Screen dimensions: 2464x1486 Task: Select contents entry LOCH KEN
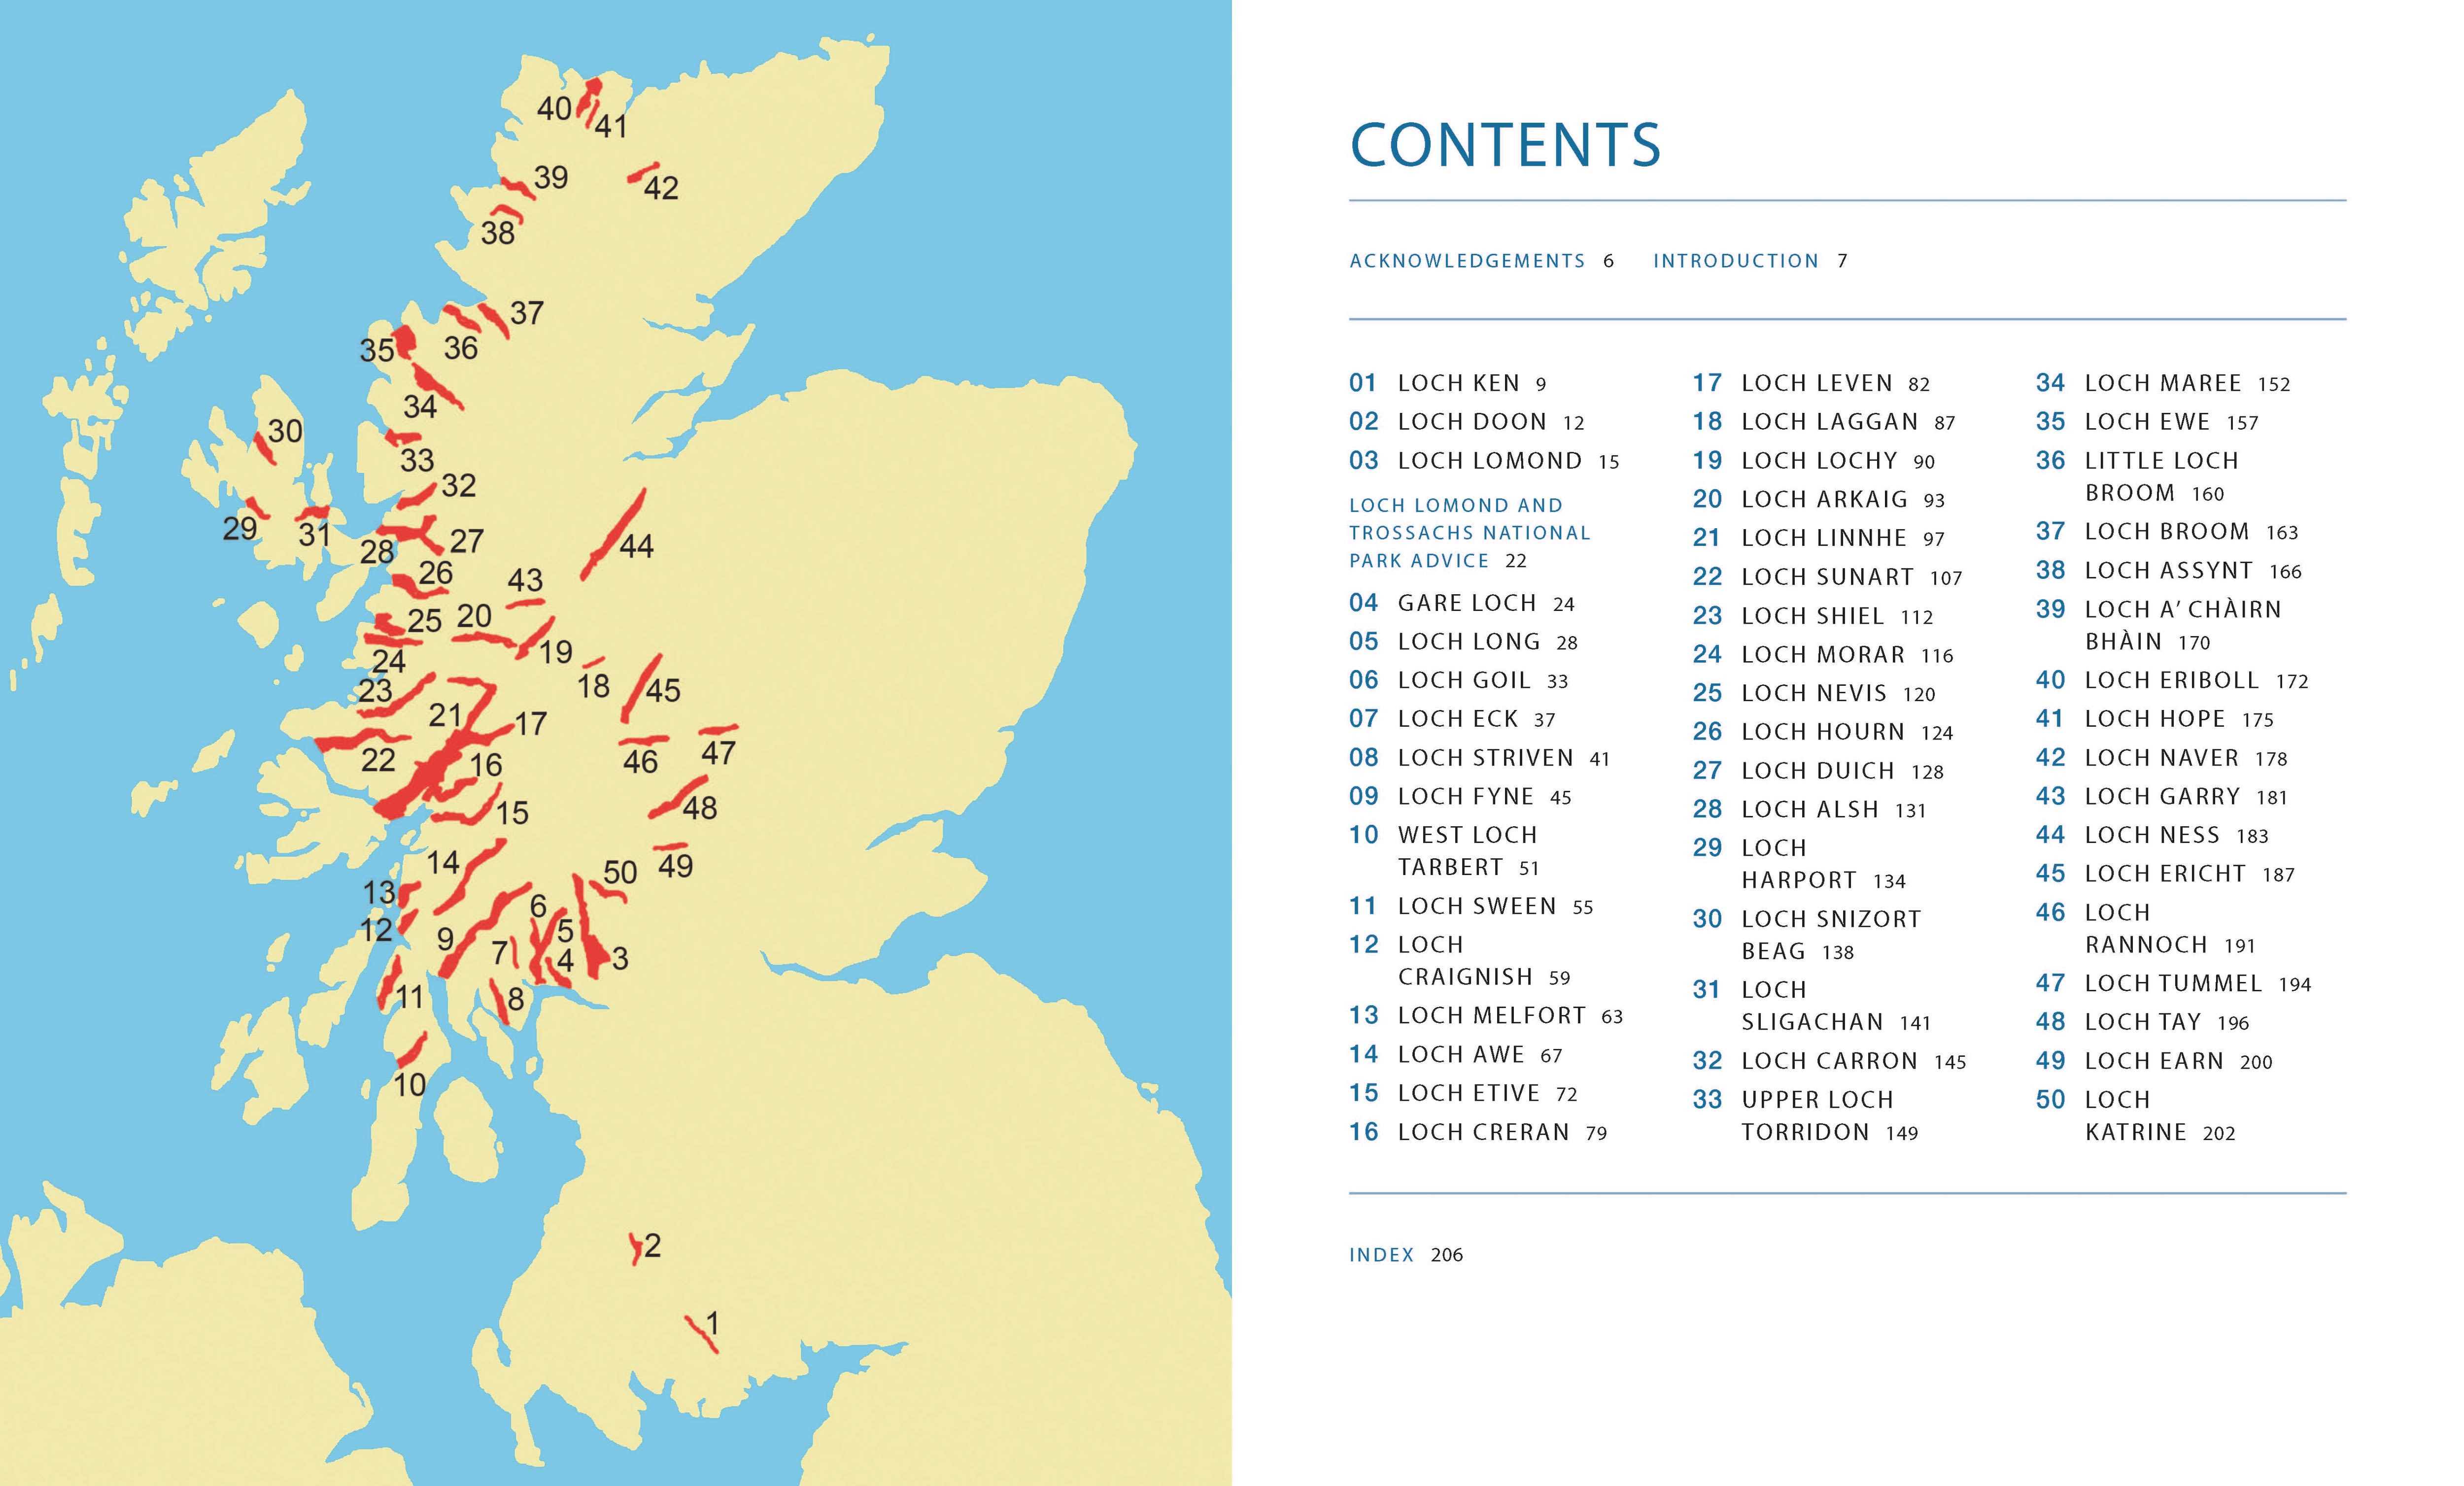tap(1447, 383)
